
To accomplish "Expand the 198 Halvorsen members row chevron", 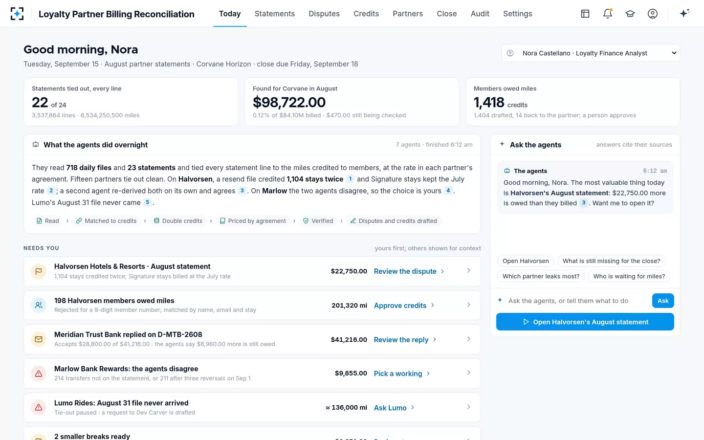I will 468,305.
